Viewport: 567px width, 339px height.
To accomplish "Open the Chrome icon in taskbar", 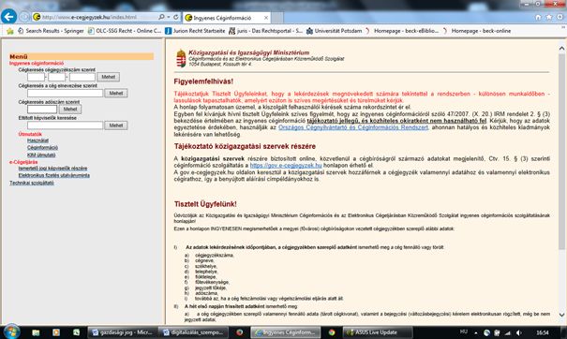I will tap(332, 332).
